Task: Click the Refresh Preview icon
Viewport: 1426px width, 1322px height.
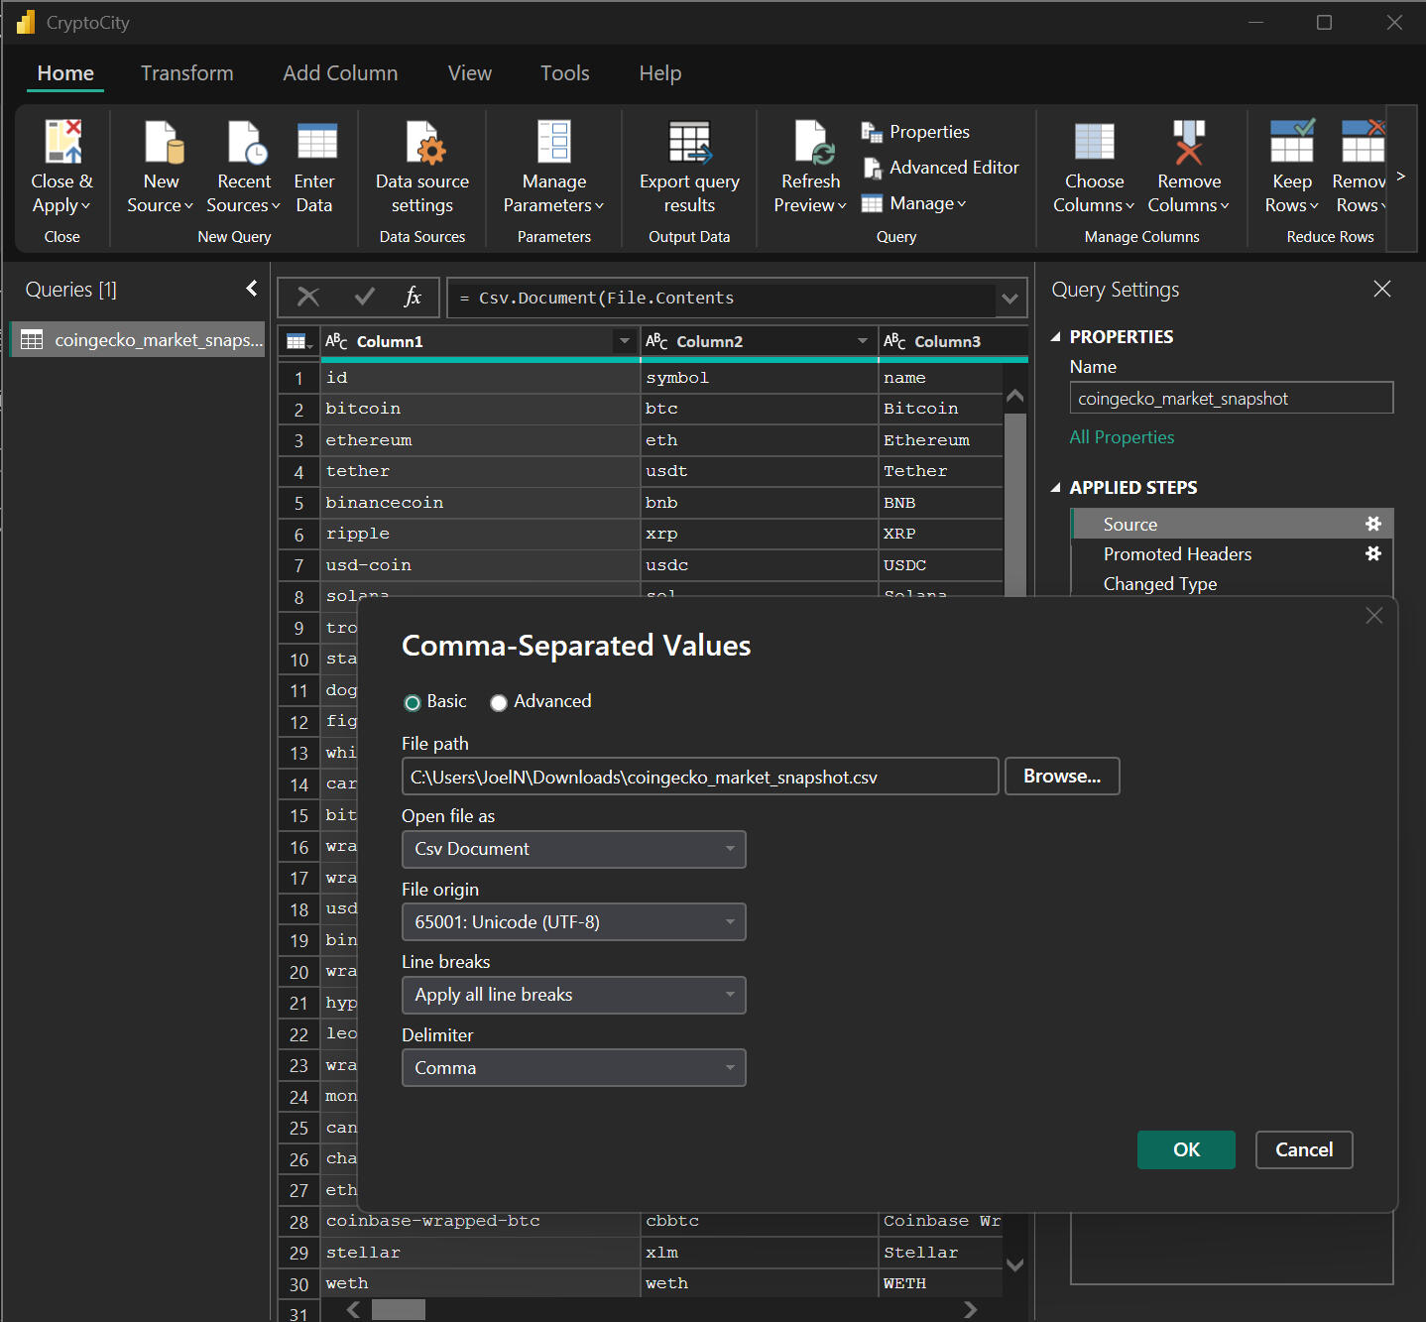Action: pyautogui.click(x=812, y=143)
